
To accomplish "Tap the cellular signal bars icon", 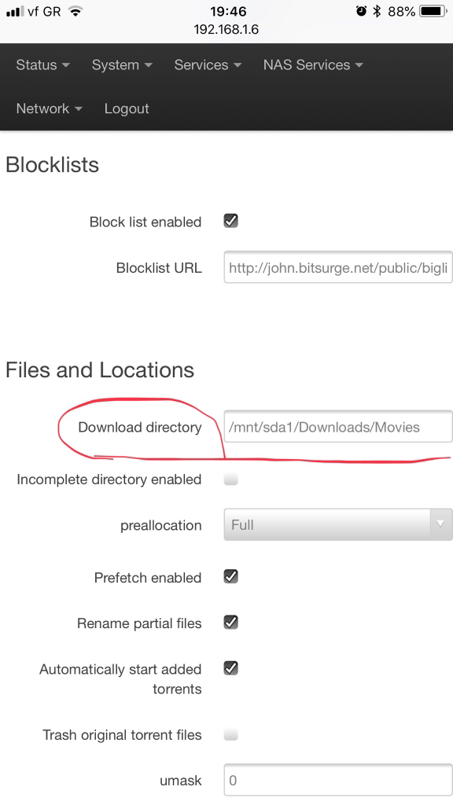I will (15, 12).
